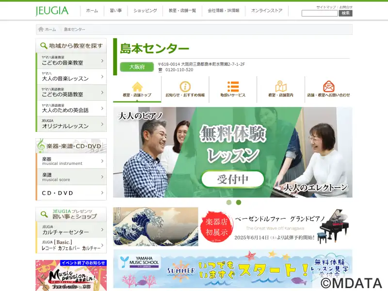This screenshot has height=291, width=388.
Task: Click the イベント終了のお知らせ blue label
Action: (x=83, y=263)
